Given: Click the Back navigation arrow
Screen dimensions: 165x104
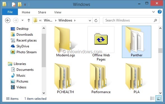Looking at the screenshot, I should [x=8, y=20].
